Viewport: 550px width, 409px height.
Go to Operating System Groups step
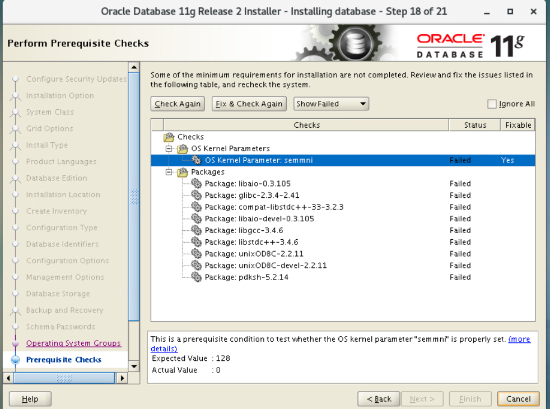tap(73, 343)
